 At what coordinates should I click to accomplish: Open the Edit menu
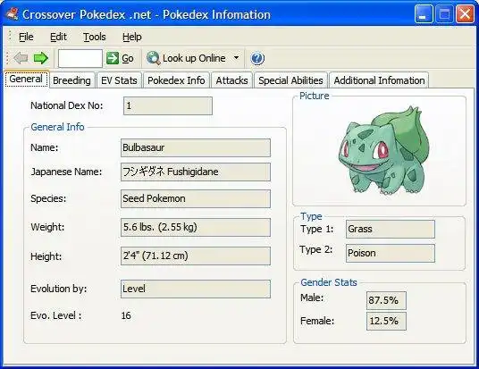pos(58,37)
